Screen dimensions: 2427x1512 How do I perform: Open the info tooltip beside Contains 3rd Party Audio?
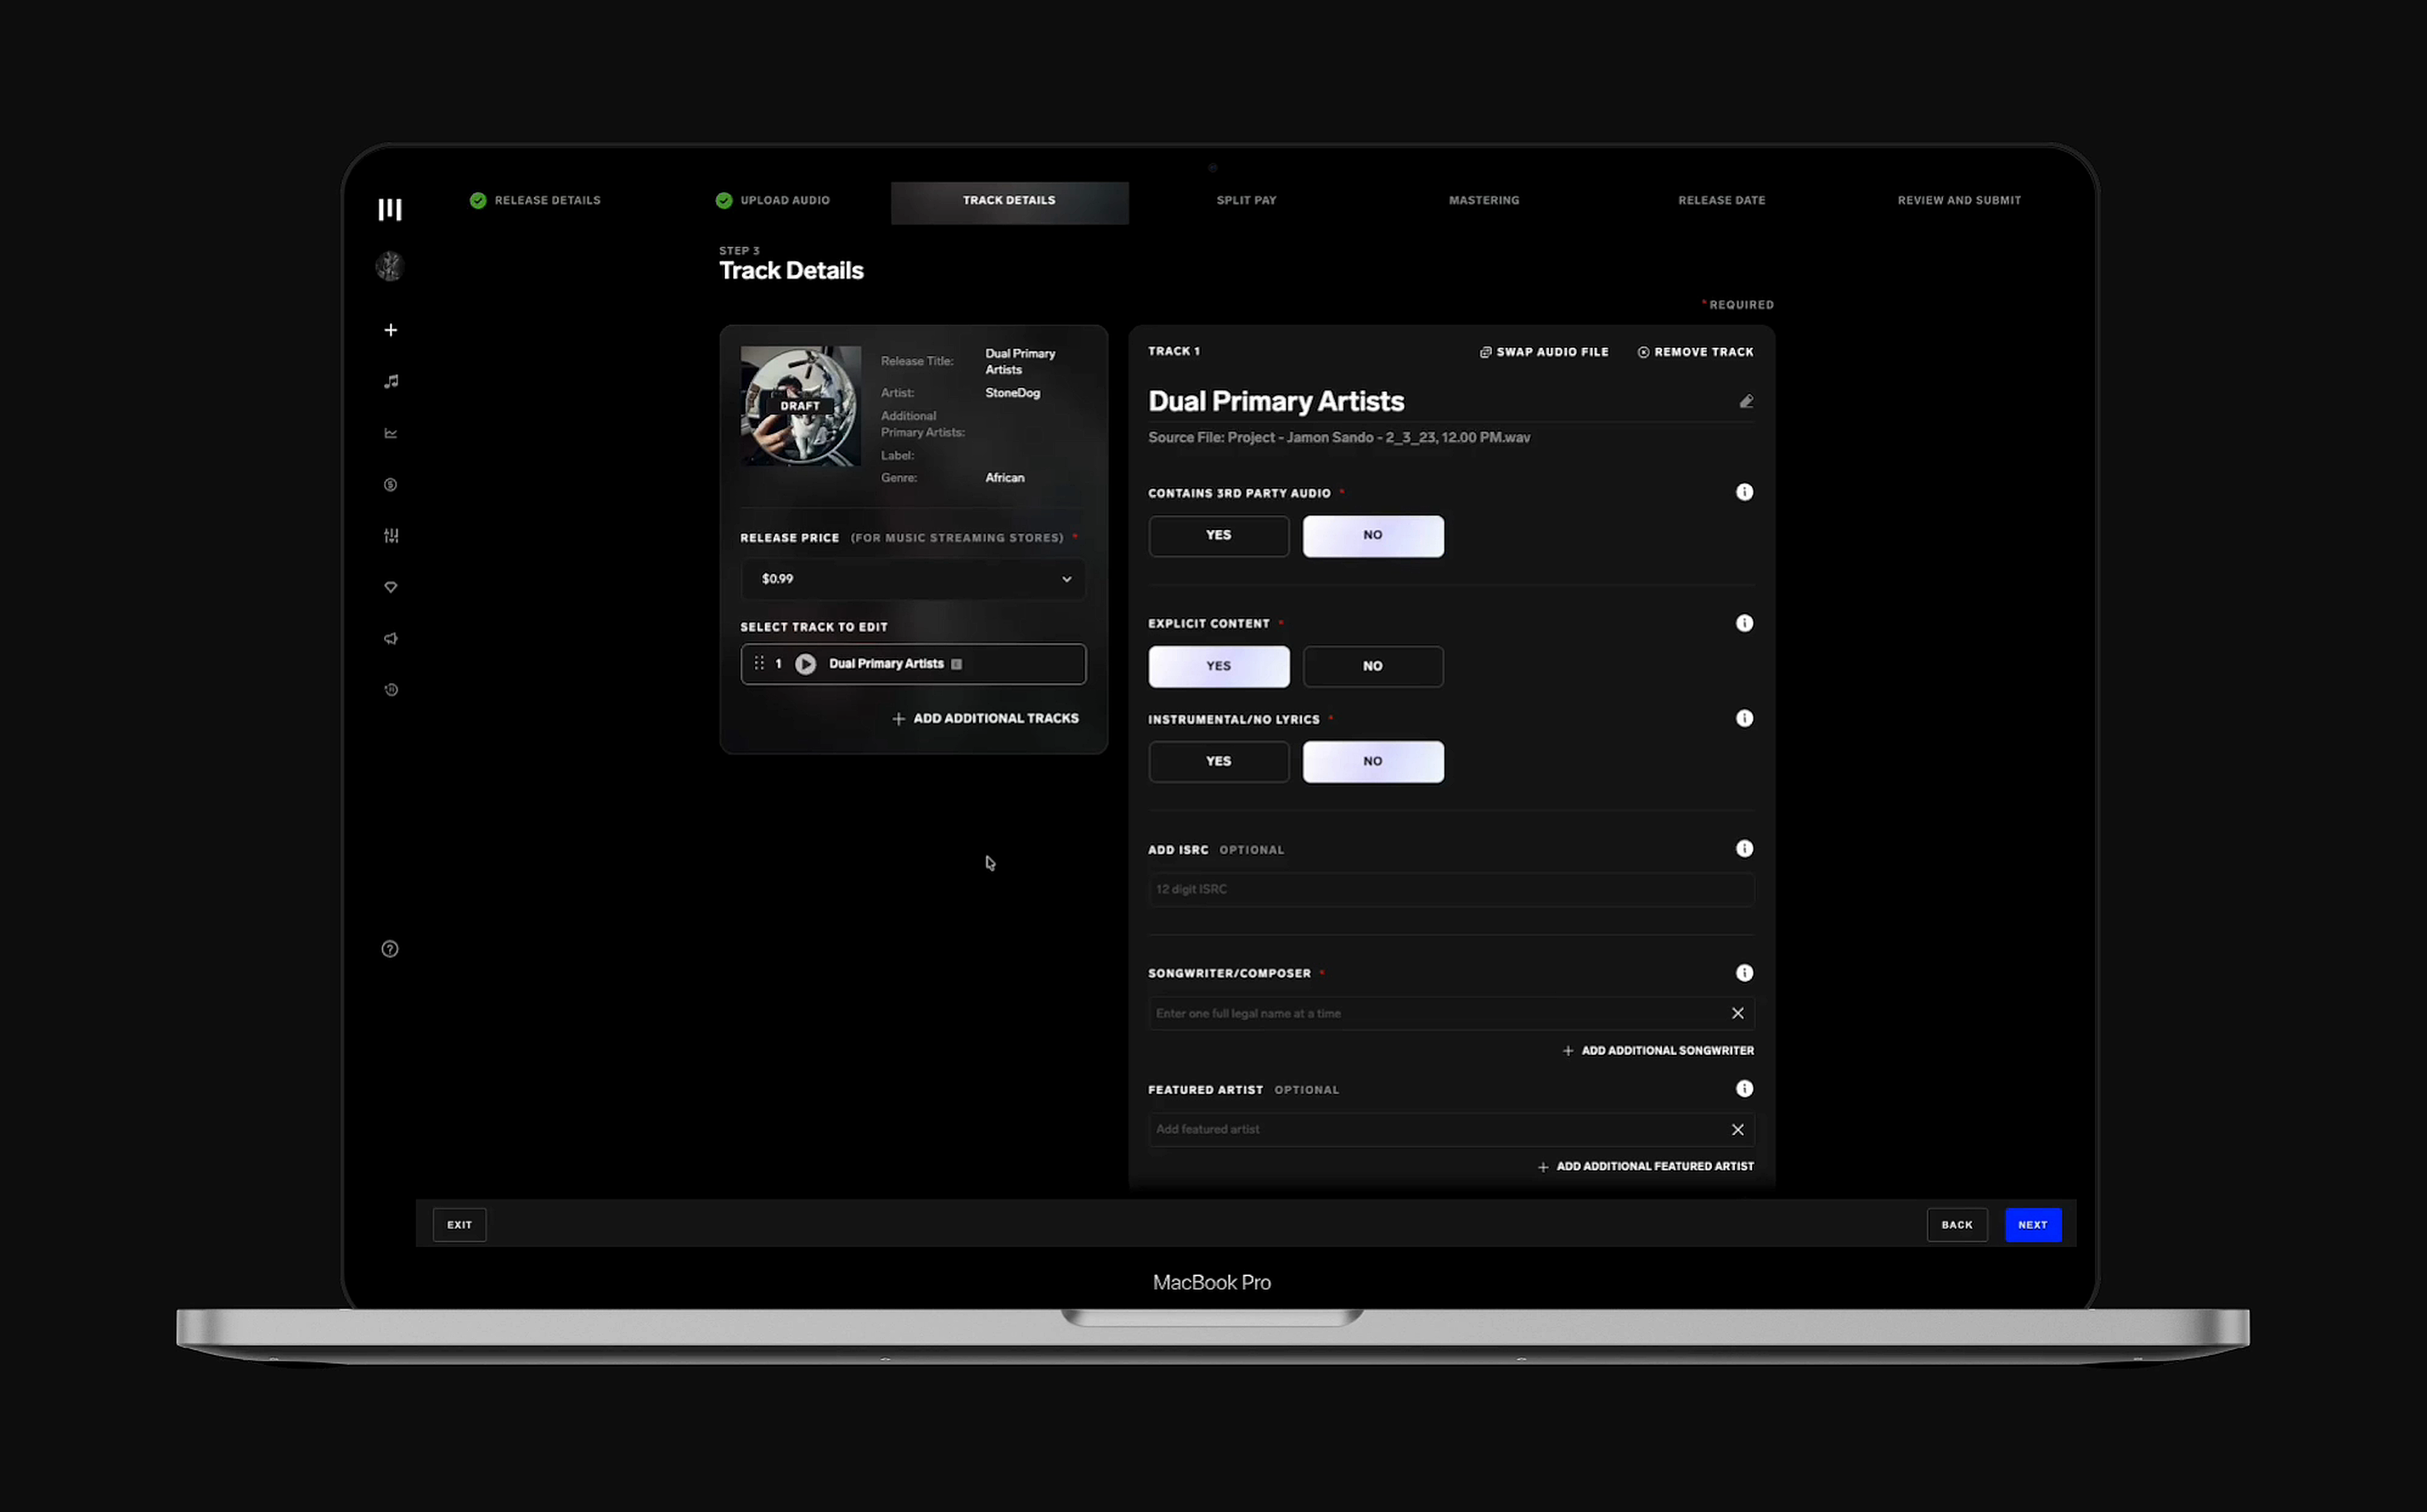point(1744,491)
